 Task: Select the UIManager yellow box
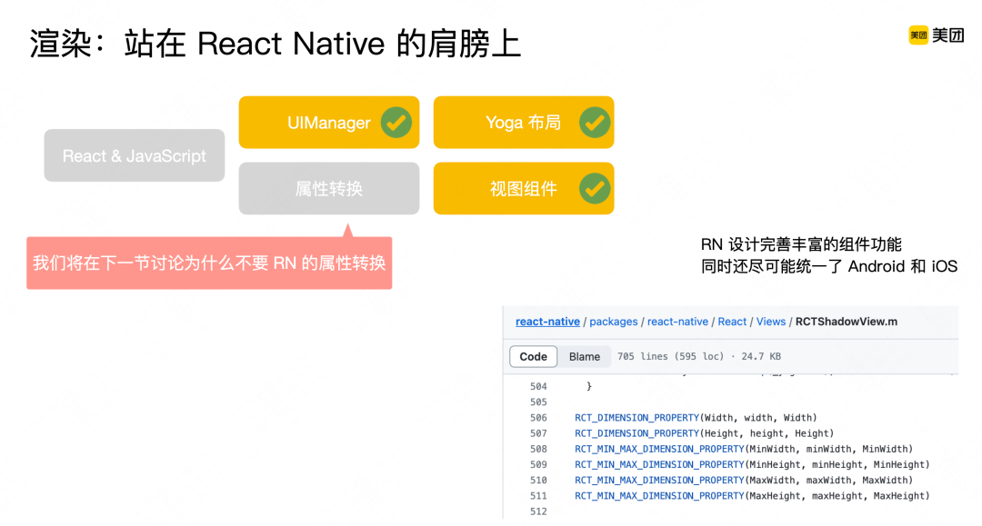[329, 123]
